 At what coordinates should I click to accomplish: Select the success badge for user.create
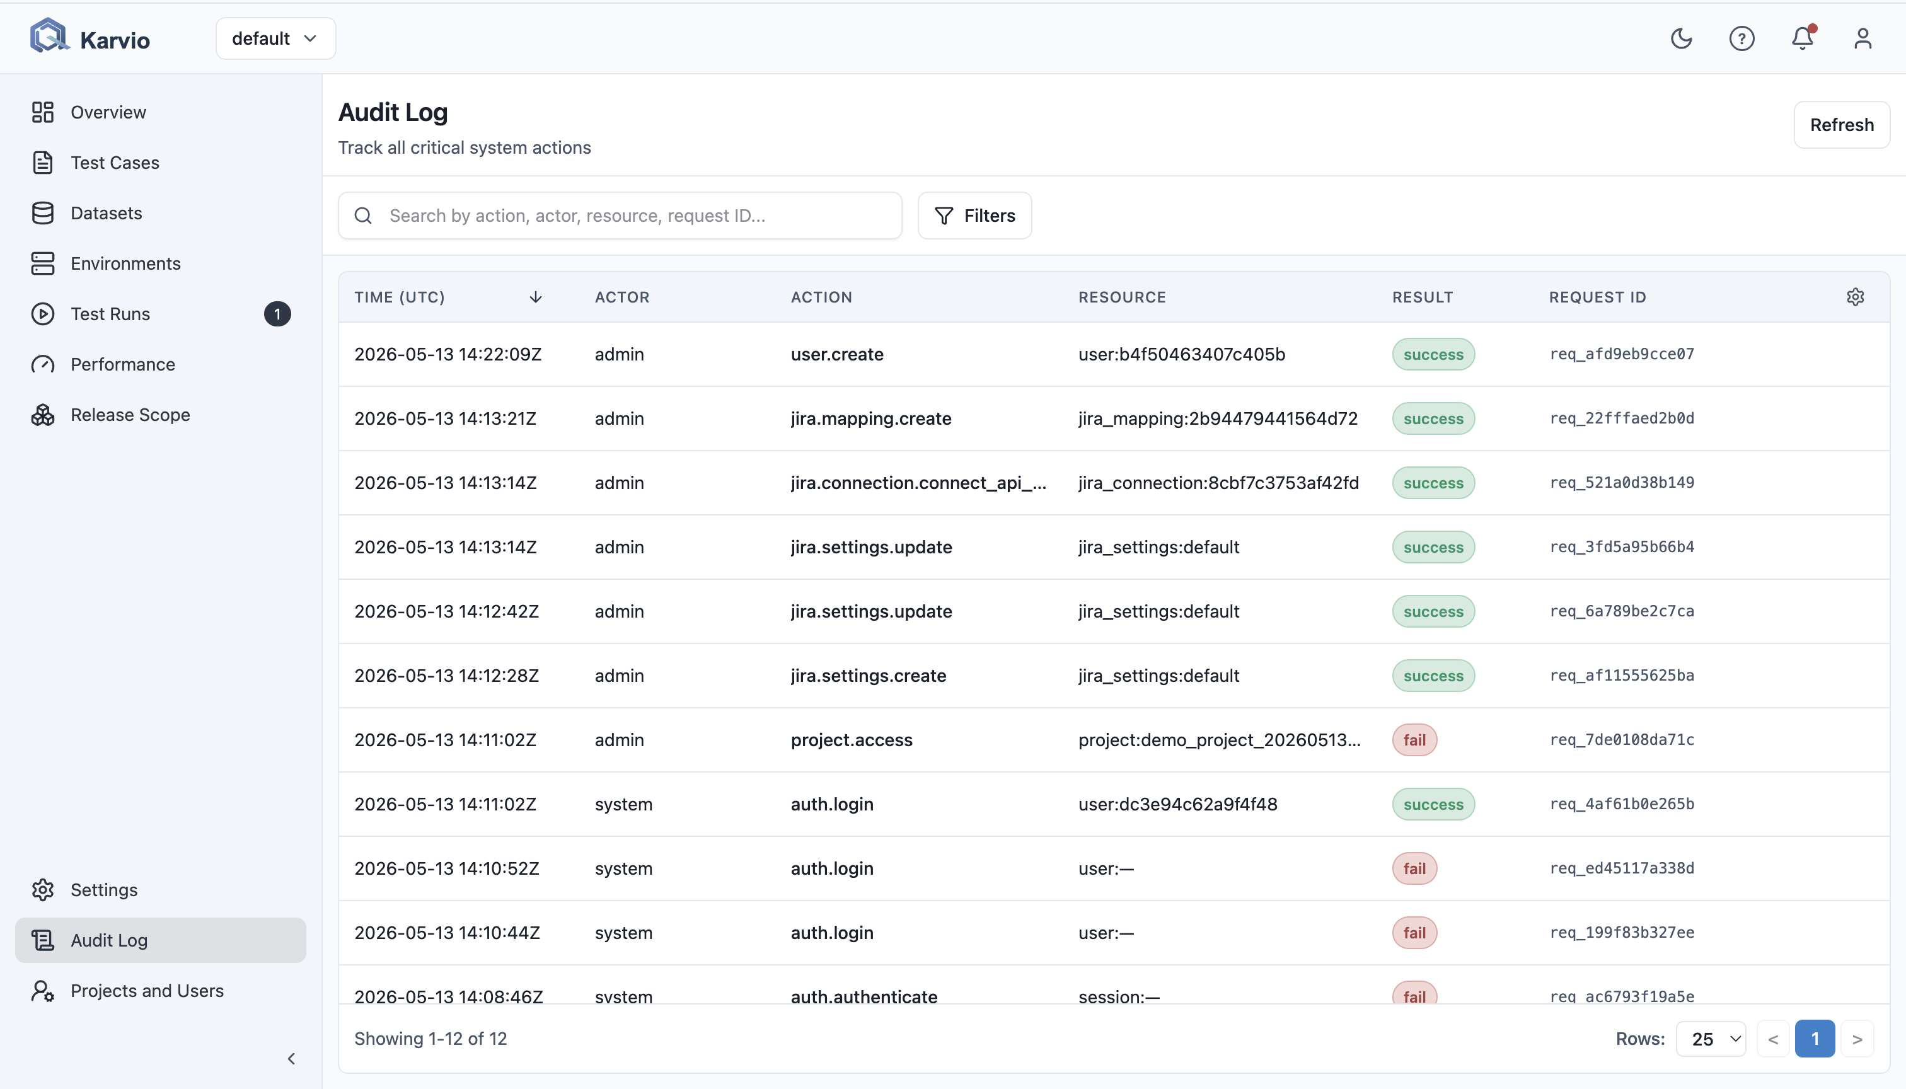pos(1433,355)
